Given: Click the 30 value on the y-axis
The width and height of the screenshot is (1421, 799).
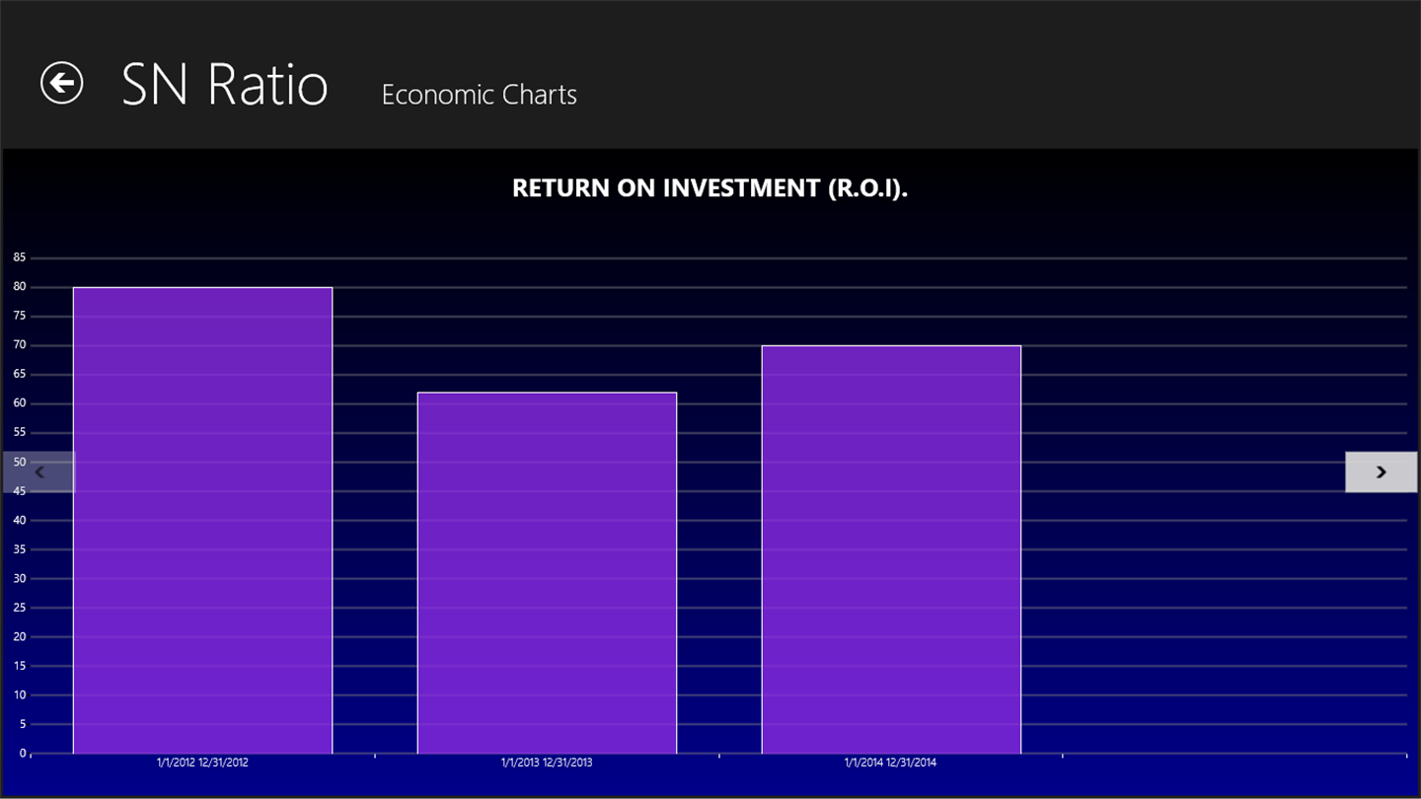Looking at the screenshot, I should click(x=20, y=578).
